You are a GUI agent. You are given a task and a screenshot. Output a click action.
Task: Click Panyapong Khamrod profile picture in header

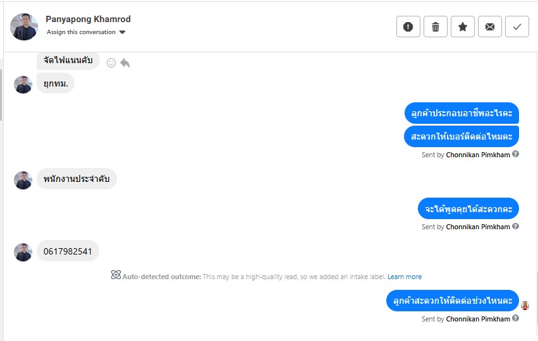pyautogui.click(x=24, y=27)
